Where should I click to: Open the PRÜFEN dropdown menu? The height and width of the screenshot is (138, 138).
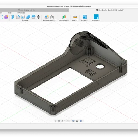click(75, 20)
